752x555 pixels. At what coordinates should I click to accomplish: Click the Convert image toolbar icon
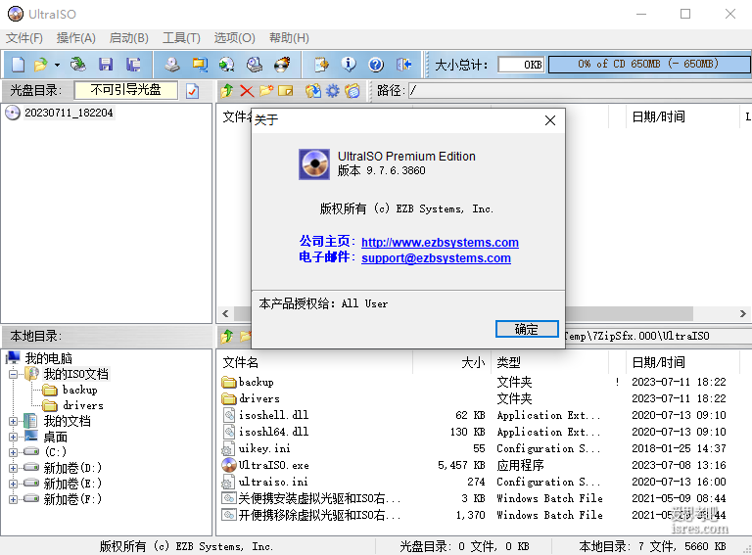(x=227, y=65)
